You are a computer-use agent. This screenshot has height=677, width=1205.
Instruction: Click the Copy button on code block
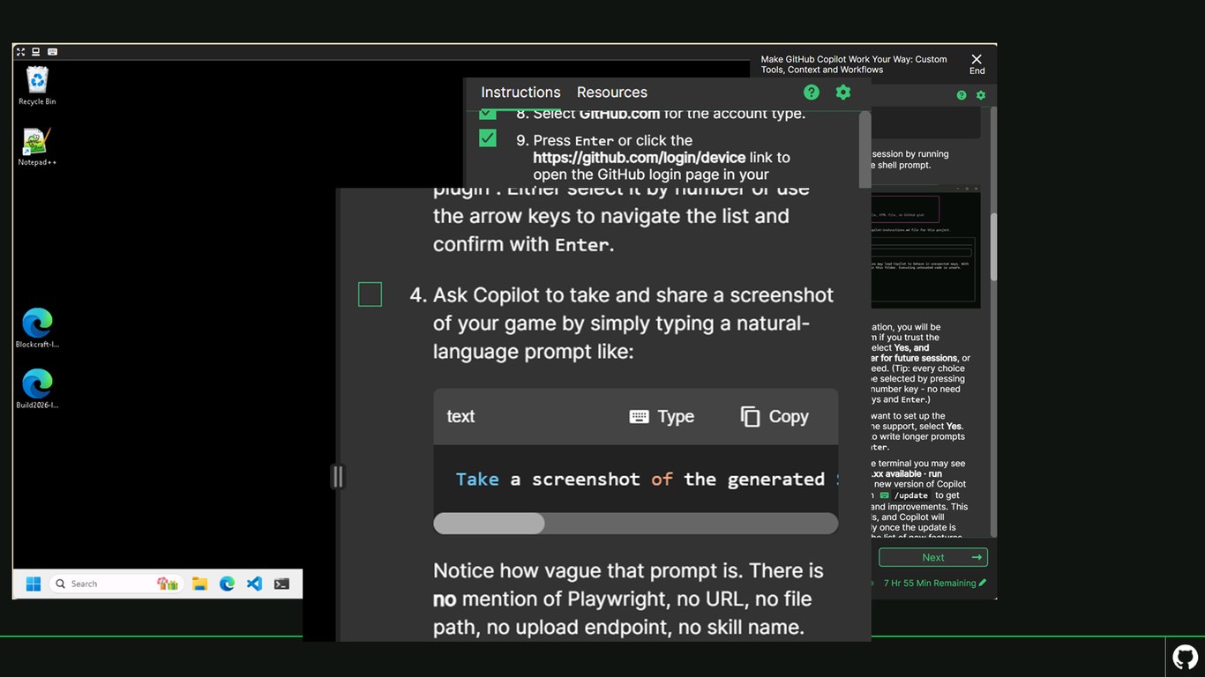[775, 417]
